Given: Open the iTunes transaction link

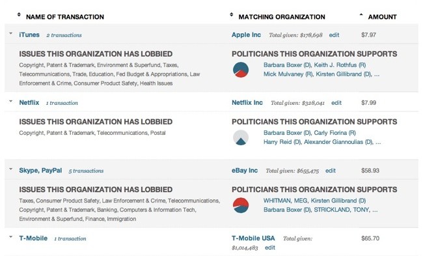Looking at the screenshot, I should pos(29,35).
